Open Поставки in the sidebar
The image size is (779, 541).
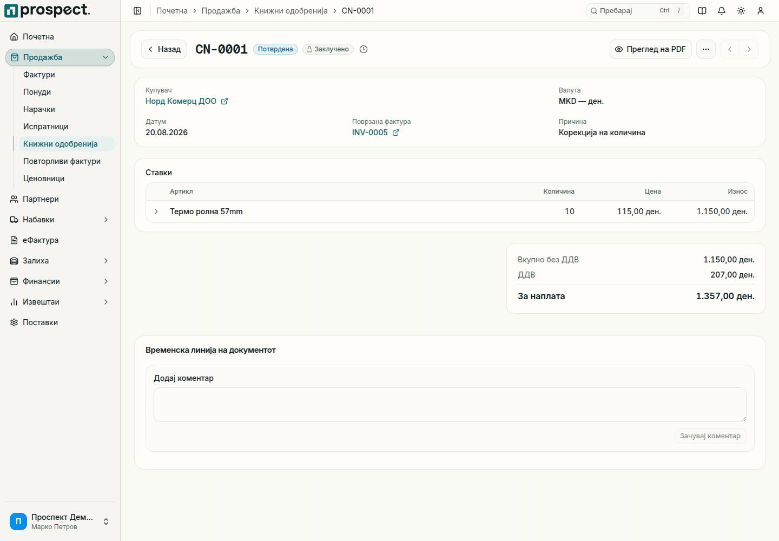(60, 322)
